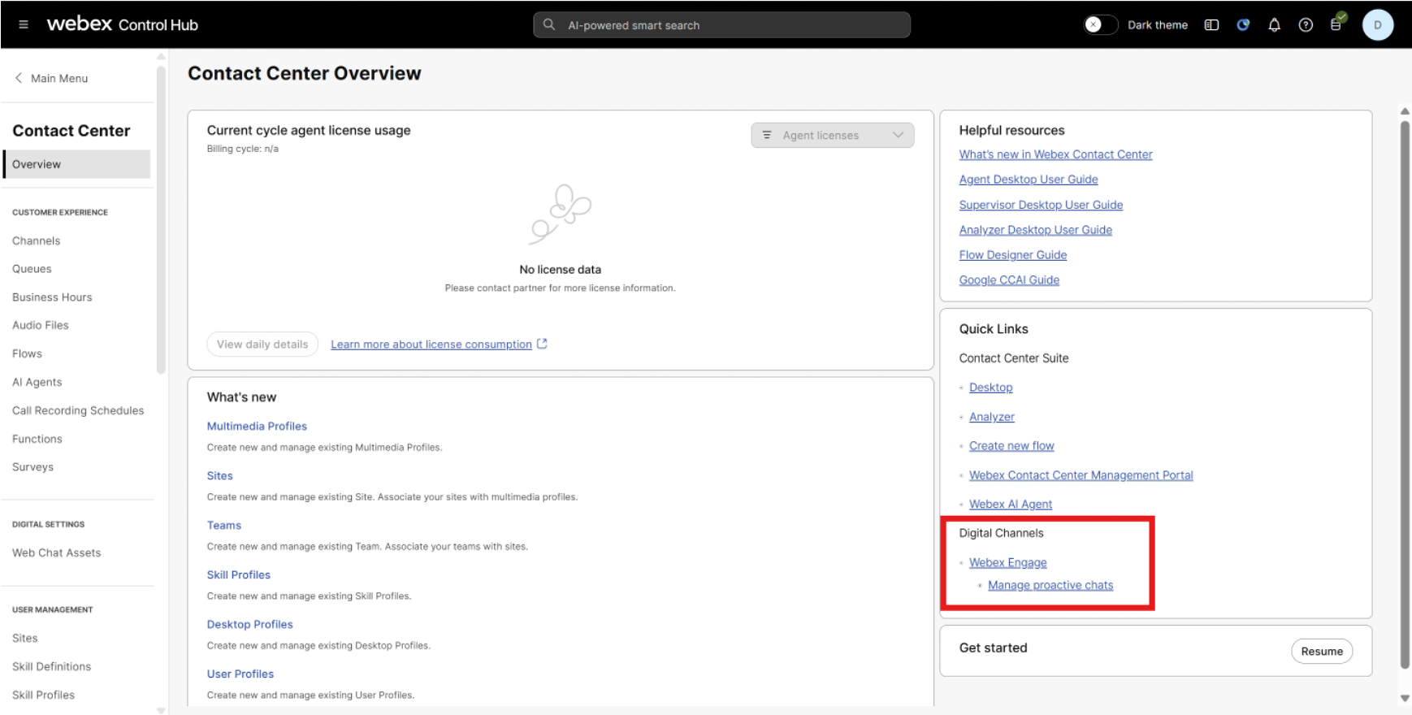The image size is (1412, 715).
Task: Open Desktop Profiles link in What's new
Action: (x=249, y=624)
